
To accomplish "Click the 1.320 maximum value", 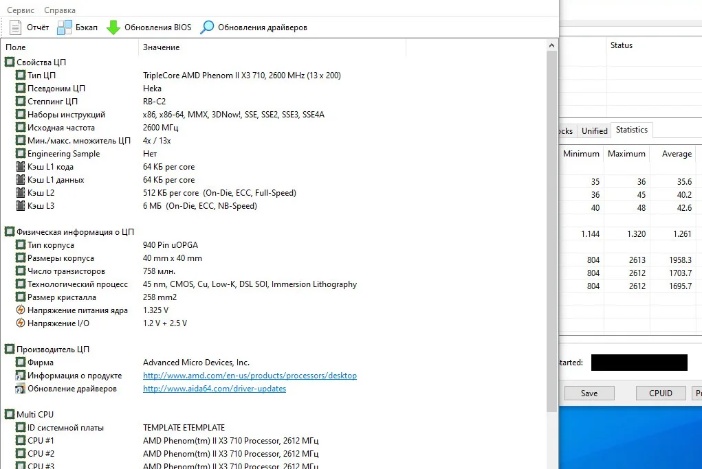I will 636,234.
